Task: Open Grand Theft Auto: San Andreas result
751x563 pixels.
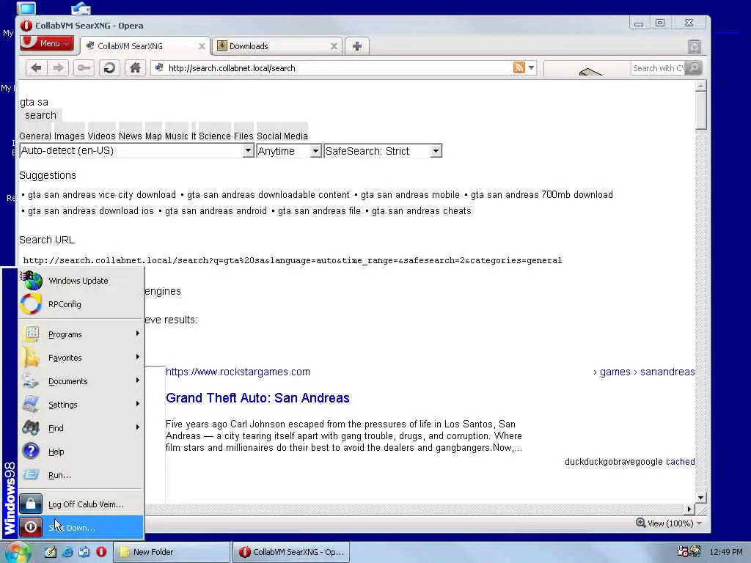Action: [x=257, y=398]
